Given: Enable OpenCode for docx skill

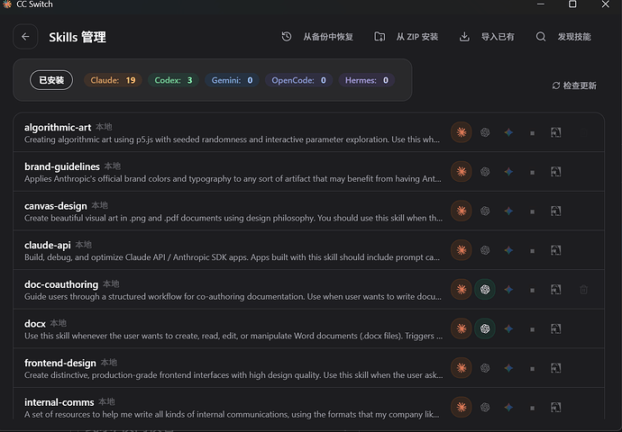Looking at the screenshot, I should coord(533,328).
